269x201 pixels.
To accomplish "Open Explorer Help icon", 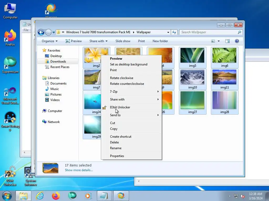I will (x=237, y=41).
